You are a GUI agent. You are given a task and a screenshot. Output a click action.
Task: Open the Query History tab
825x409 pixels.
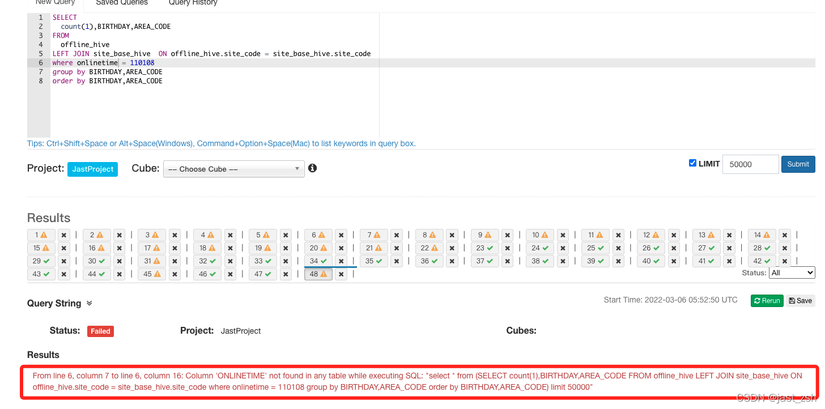(x=193, y=3)
